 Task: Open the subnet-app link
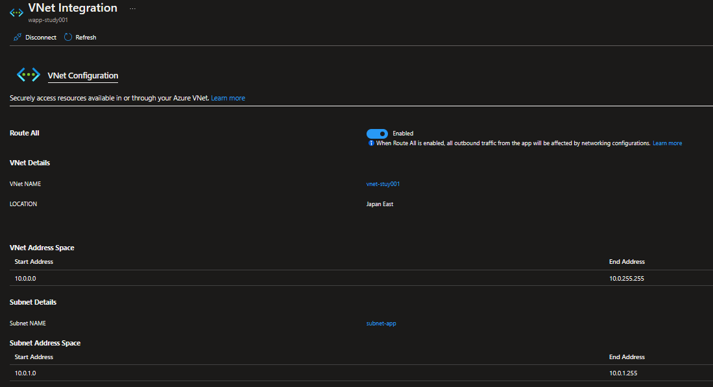pyautogui.click(x=381, y=323)
